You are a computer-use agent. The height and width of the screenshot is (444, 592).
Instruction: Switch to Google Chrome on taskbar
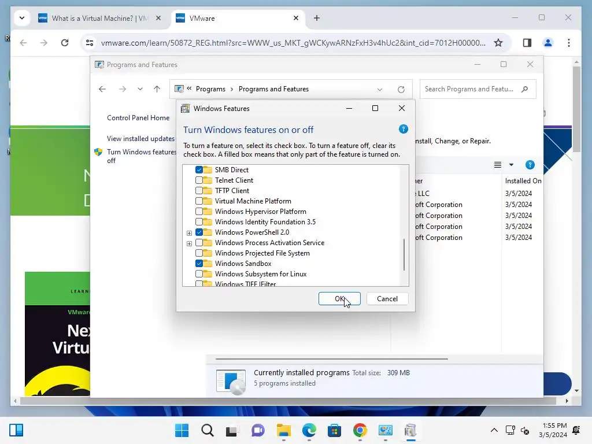click(360, 430)
